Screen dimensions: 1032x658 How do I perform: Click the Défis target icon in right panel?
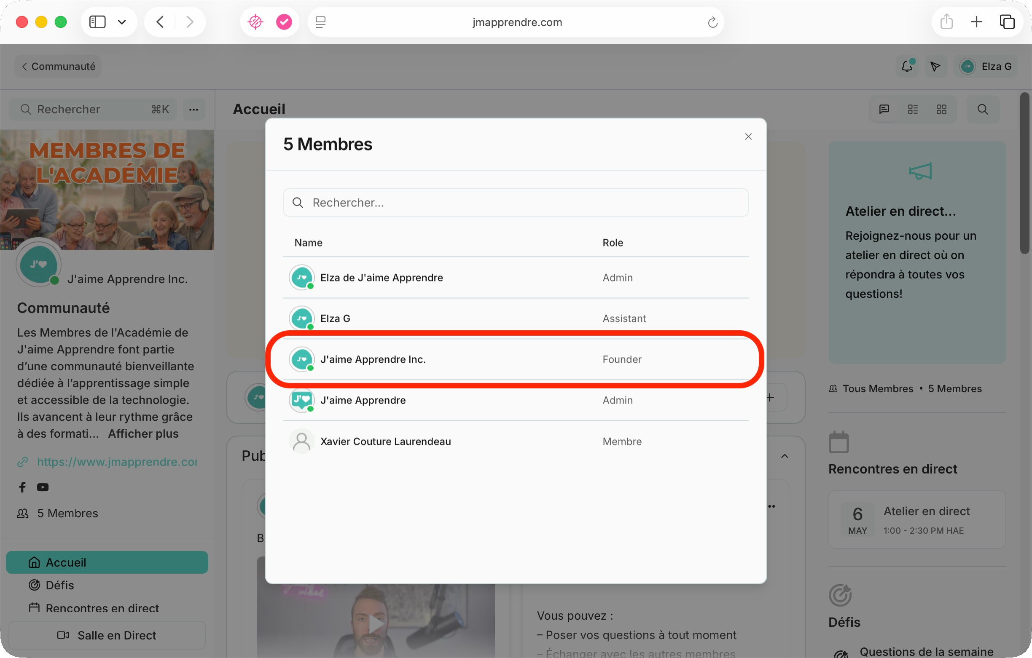click(840, 595)
